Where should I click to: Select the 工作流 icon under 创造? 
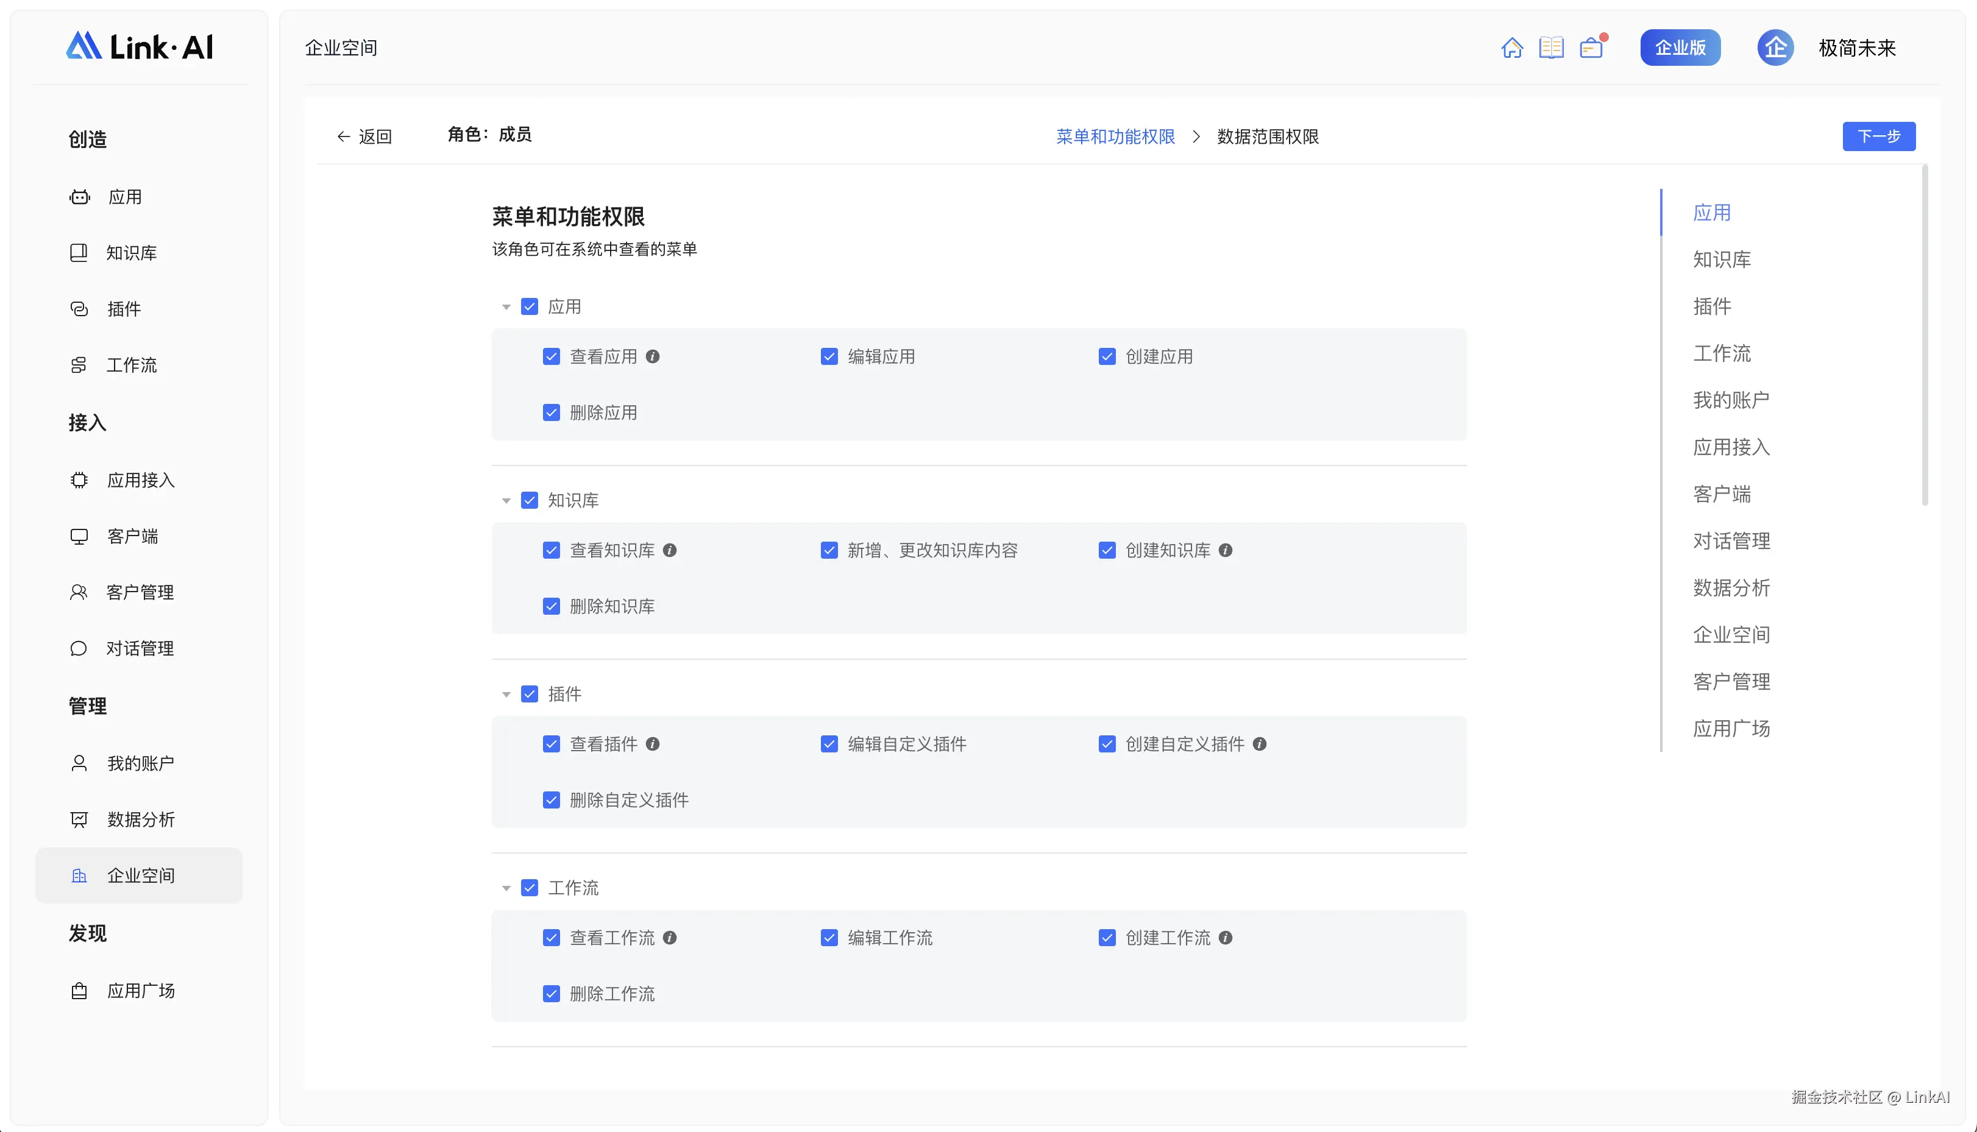tap(79, 364)
